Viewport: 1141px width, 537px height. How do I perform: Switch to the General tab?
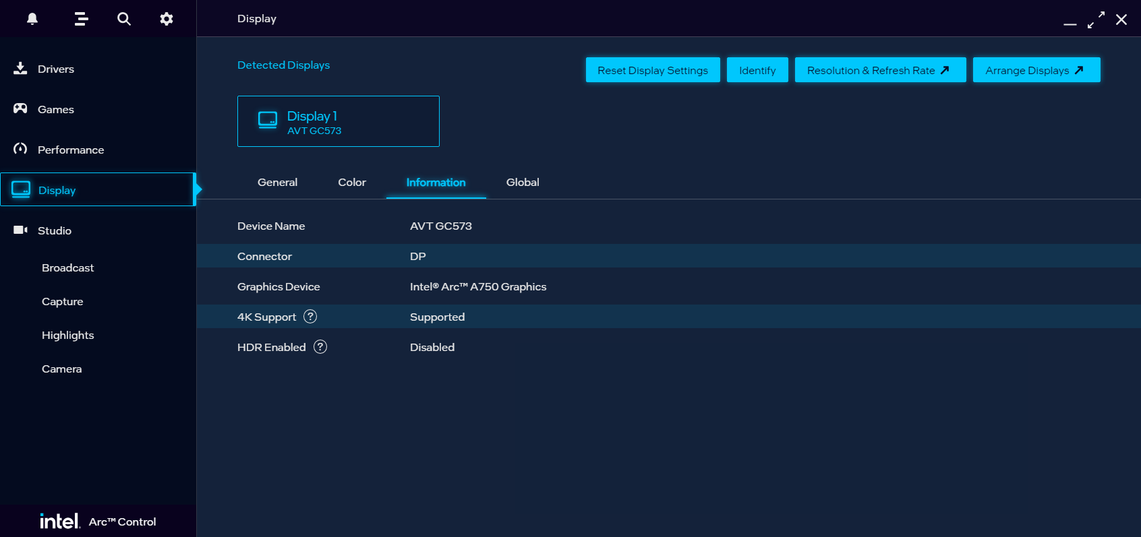pos(277,182)
